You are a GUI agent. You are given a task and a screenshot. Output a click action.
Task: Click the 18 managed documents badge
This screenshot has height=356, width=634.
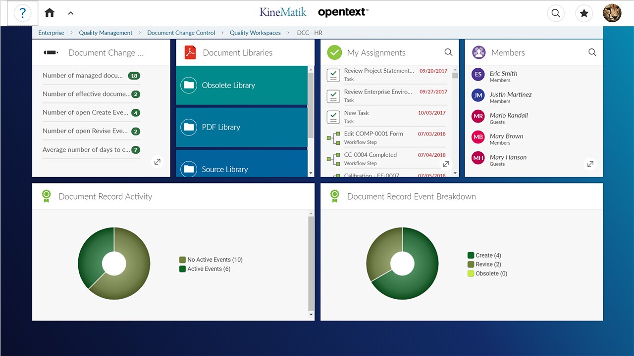134,76
